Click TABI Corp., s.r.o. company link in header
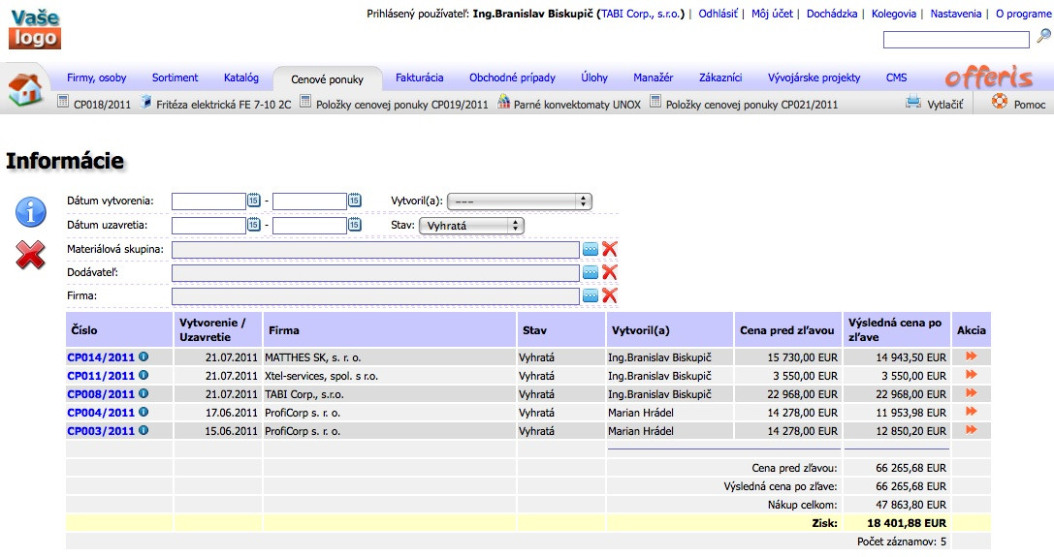 (641, 14)
